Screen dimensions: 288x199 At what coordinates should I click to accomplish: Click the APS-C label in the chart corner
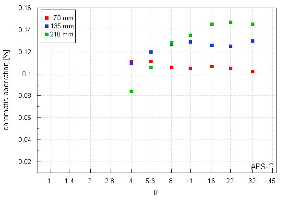click(x=262, y=166)
